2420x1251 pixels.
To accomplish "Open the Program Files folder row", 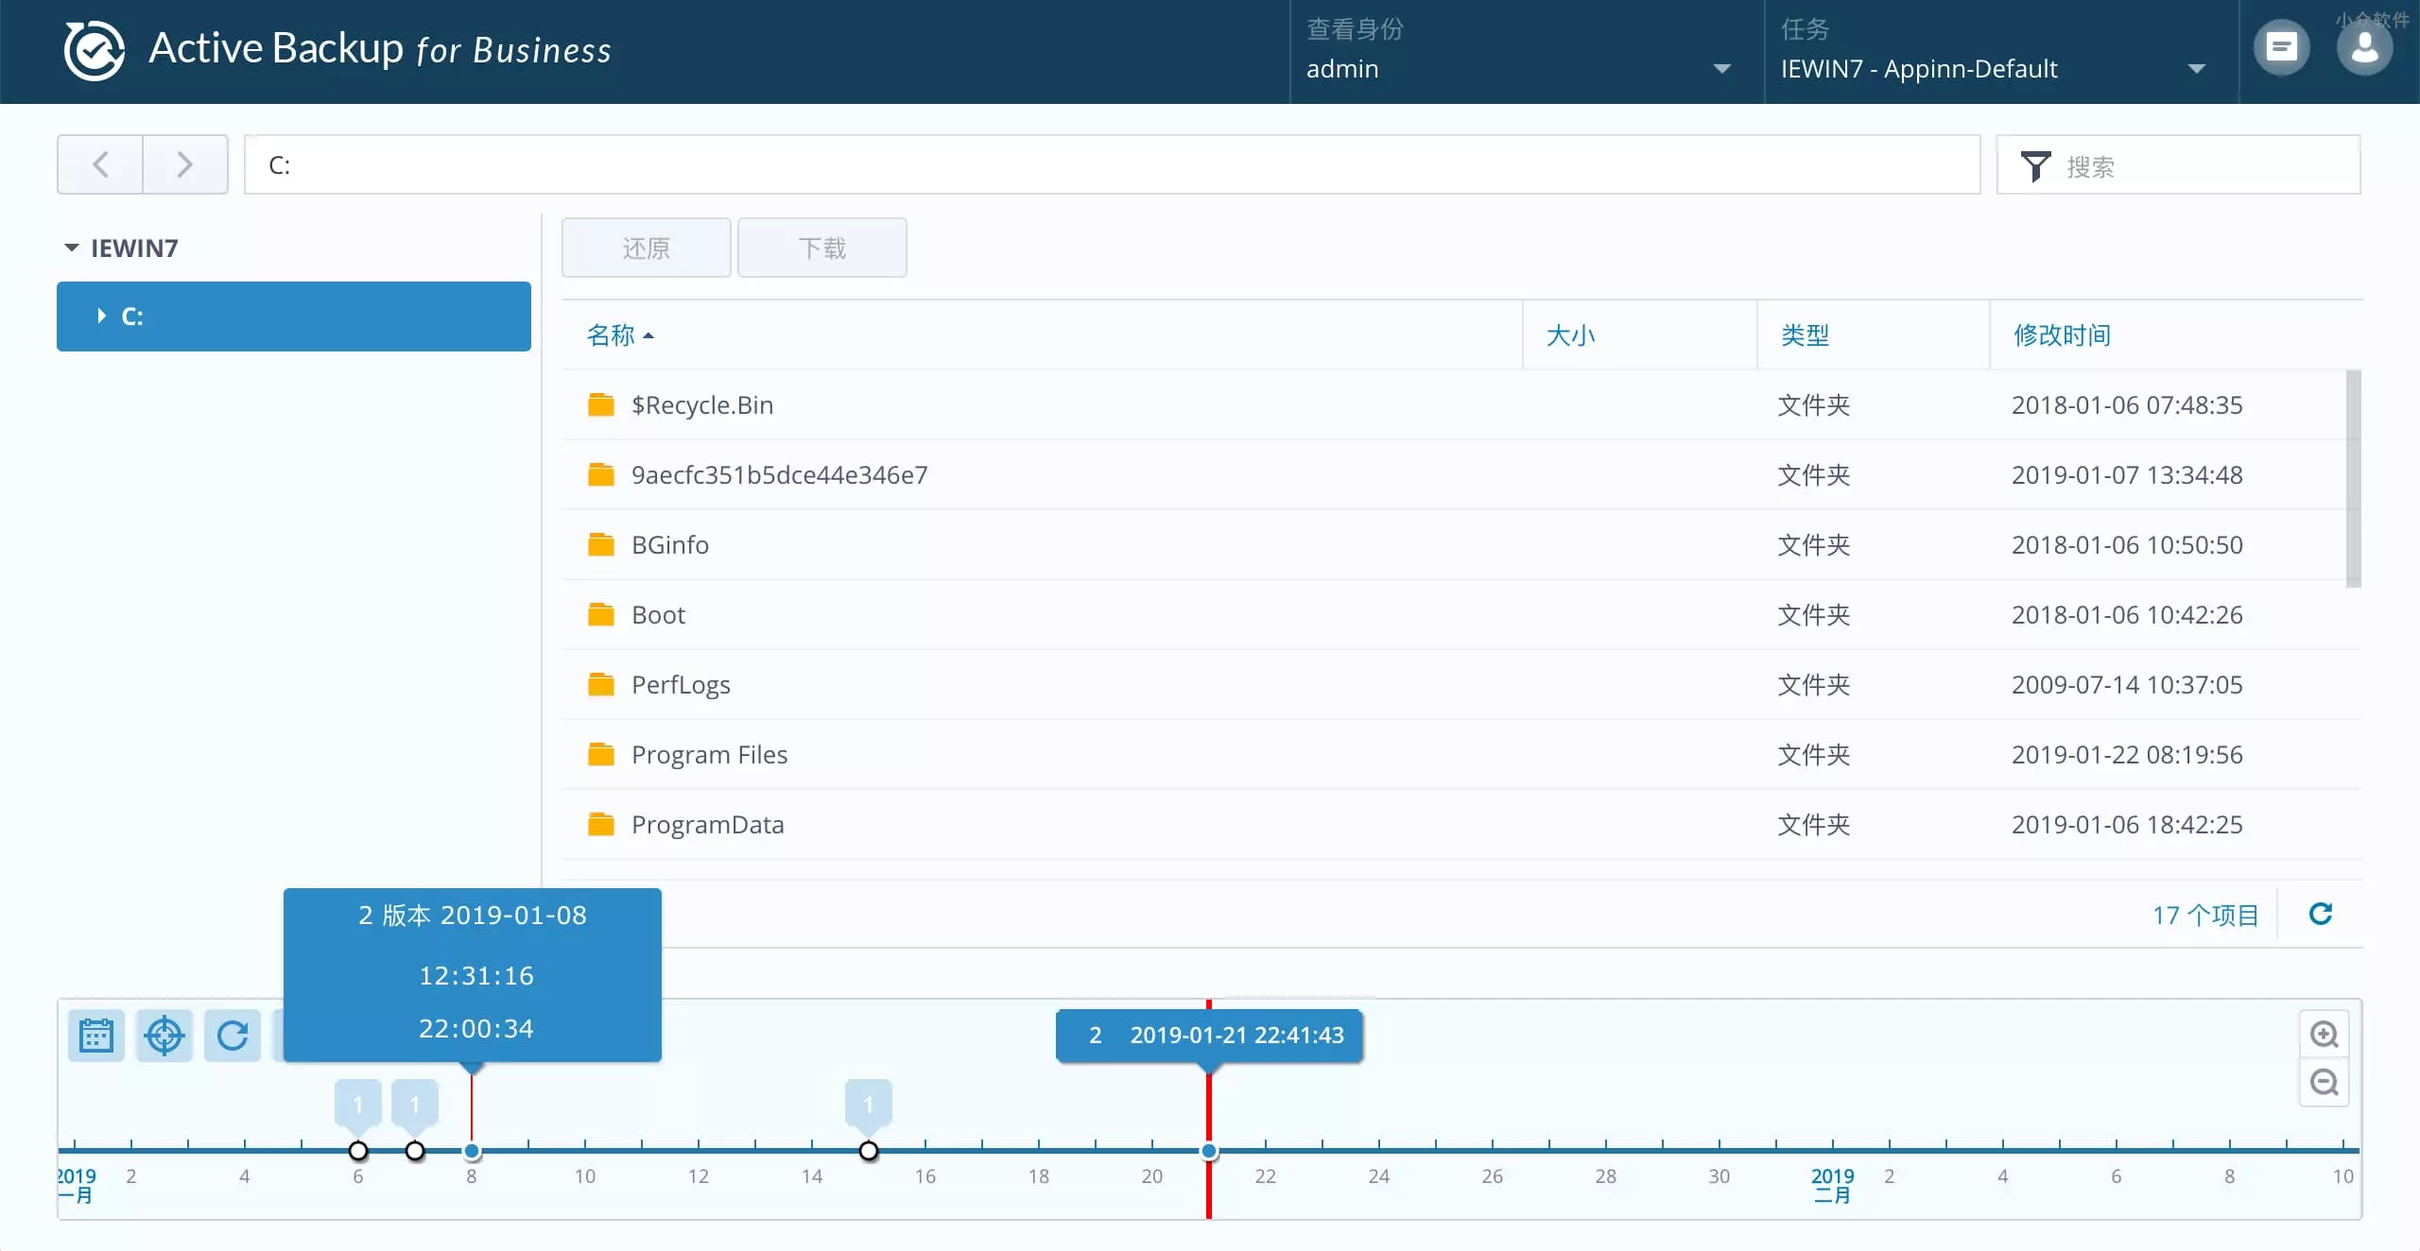I will pos(709,754).
